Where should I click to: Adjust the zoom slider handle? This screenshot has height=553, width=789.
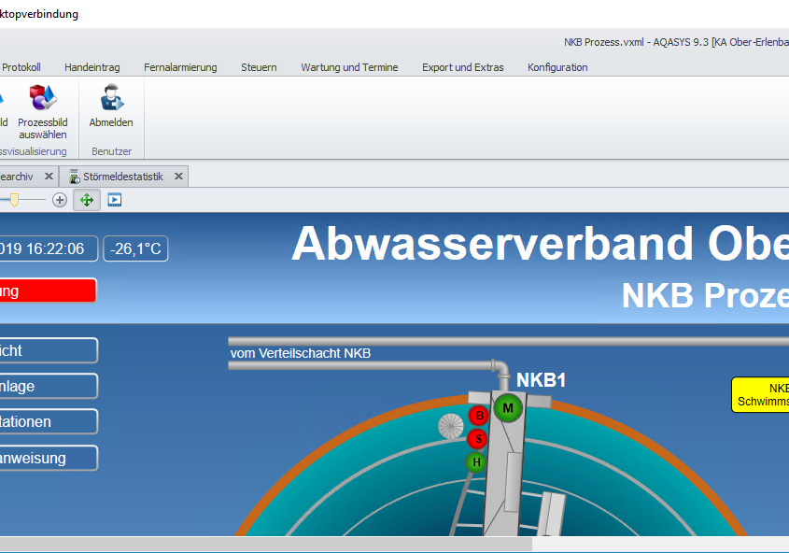[x=14, y=200]
